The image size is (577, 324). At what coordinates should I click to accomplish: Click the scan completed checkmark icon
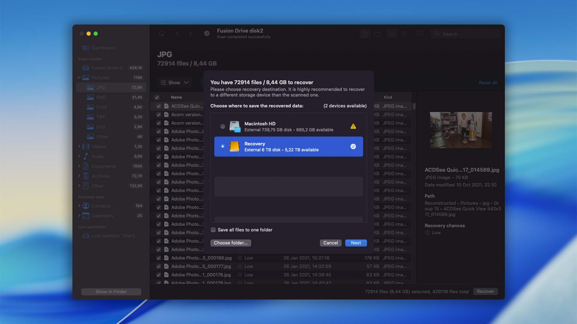point(207,33)
